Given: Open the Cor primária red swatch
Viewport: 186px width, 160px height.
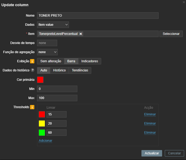Looking at the screenshot, I should pos(40,80).
